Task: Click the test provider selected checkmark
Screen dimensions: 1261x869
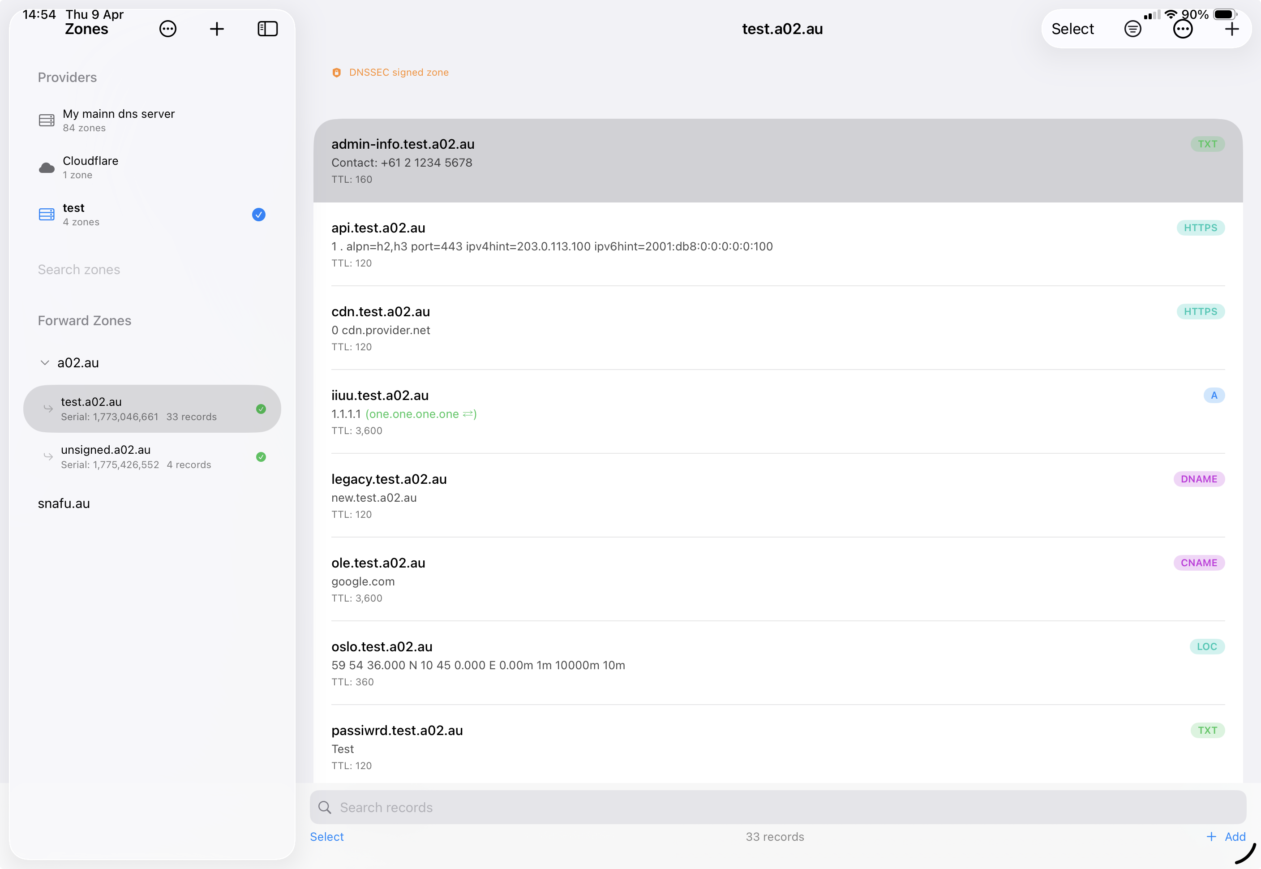Action: (x=258, y=215)
